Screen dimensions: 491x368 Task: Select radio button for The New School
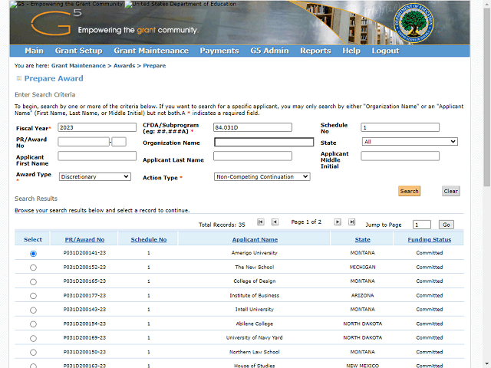[33, 268]
